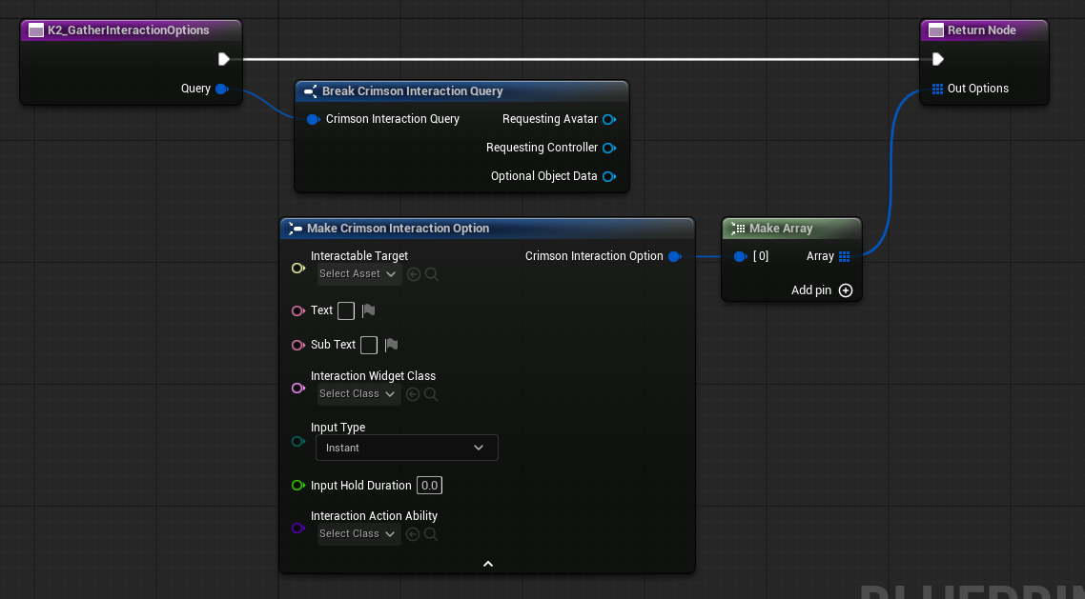Use selected class arrow for Interaction Action Ability
The image size is (1085, 599).
pyautogui.click(x=413, y=534)
